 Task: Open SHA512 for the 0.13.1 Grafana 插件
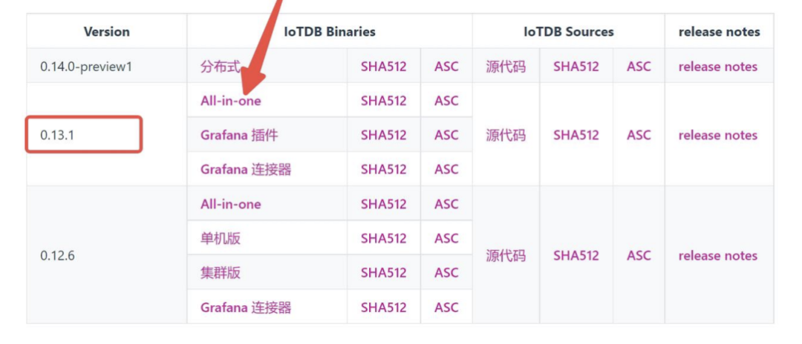tap(383, 135)
